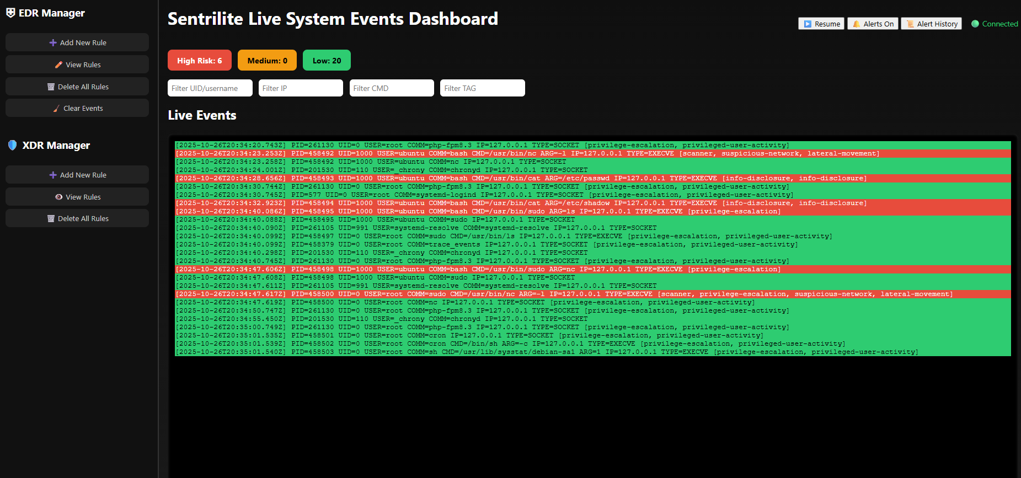Focus the Filter TAG input field
This screenshot has width=1021, height=478.
pyautogui.click(x=483, y=88)
